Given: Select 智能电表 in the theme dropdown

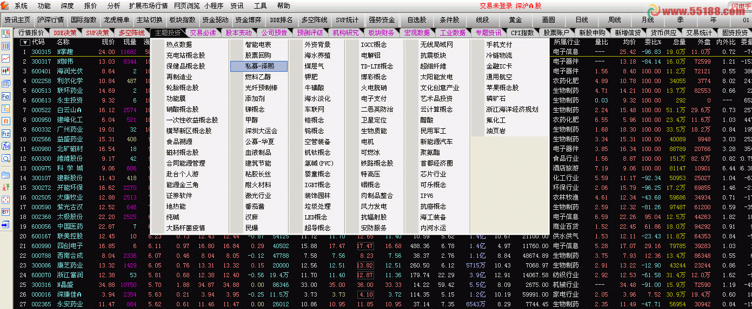Looking at the screenshot, I should tap(258, 45).
